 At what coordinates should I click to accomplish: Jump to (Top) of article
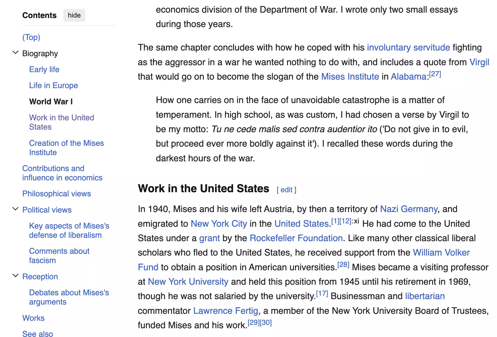point(31,37)
